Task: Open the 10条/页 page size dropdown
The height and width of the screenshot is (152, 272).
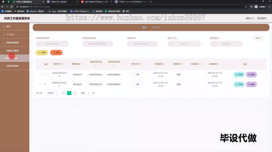Action: (x=51, y=93)
